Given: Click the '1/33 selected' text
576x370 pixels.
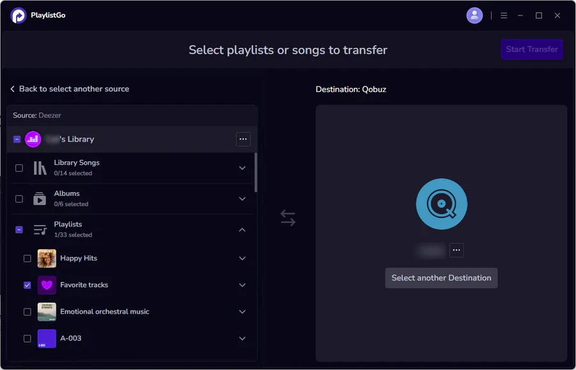Looking at the screenshot, I should [73, 235].
